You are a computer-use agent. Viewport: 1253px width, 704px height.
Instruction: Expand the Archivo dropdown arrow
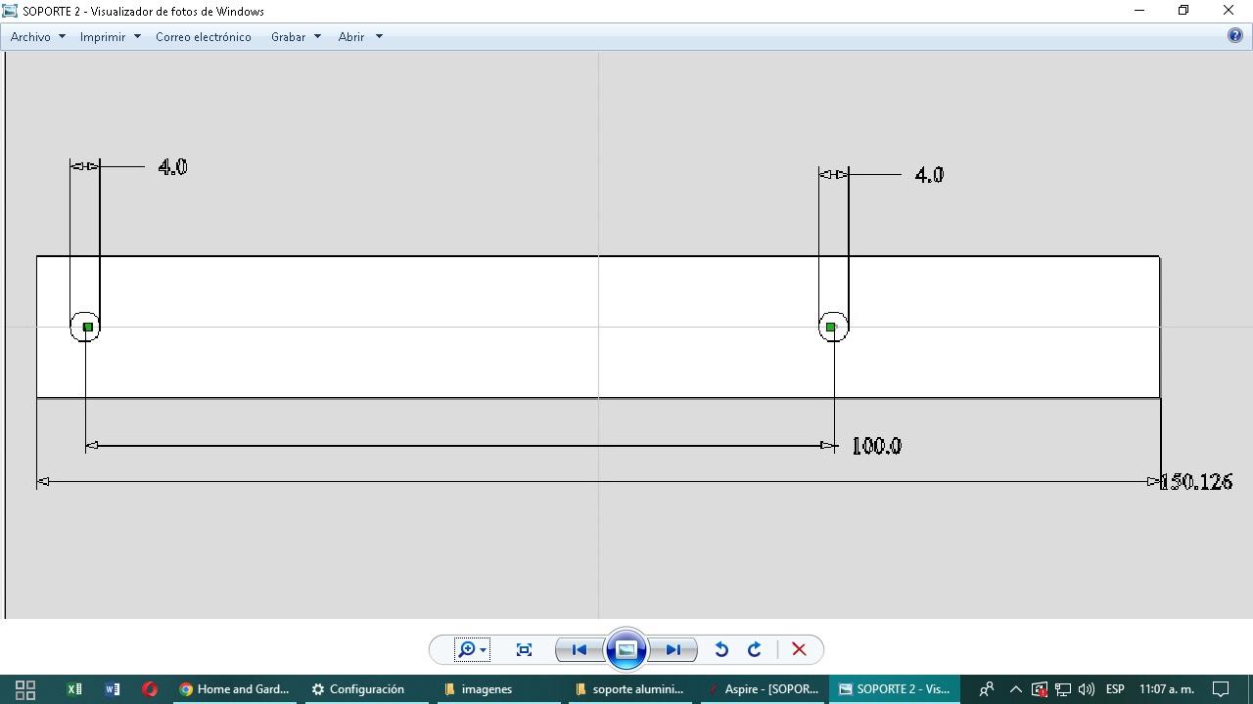(62, 36)
